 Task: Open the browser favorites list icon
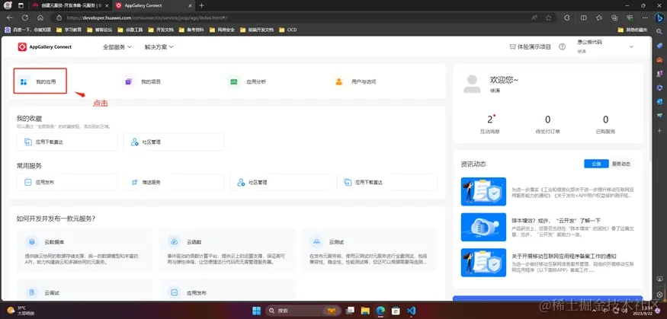[599, 18]
